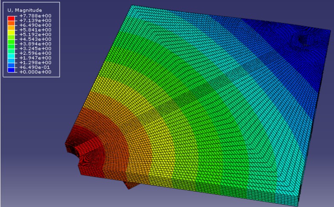The height and width of the screenshot is (207, 334).
Task: Select the +7.788e+00 maximum legend value
Action: 35,16
